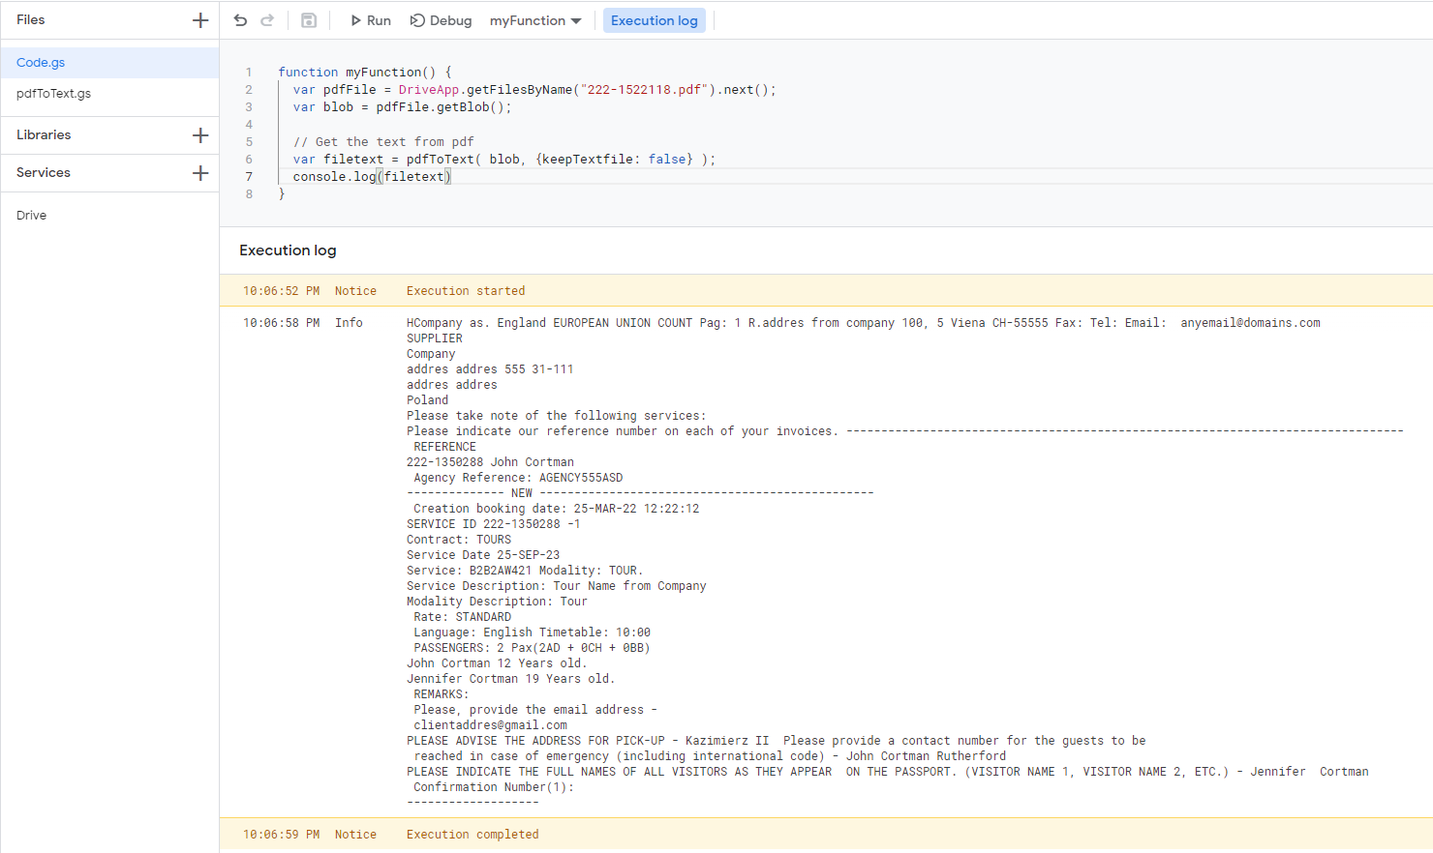Click the 'Agency Reference: AGENCY555ASD' log line

[518, 478]
